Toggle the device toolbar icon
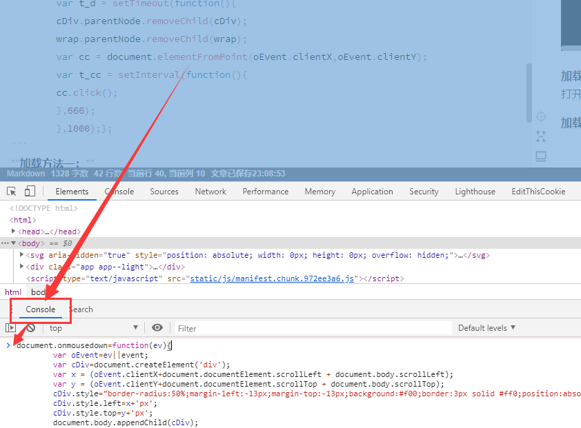581x428 pixels. coord(30,191)
